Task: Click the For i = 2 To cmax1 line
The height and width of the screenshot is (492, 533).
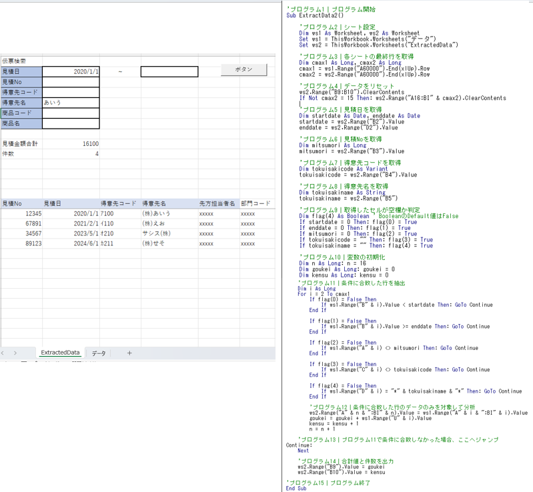Action: [x=324, y=294]
